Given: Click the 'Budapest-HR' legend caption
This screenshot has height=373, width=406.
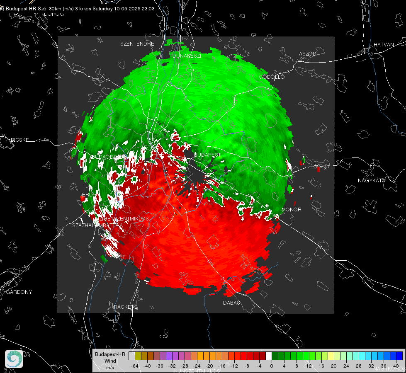Looking at the screenshot, I should 110,354.
